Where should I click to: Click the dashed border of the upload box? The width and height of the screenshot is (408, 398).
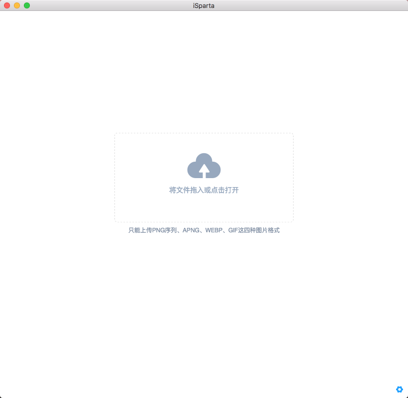[x=204, y=133]
